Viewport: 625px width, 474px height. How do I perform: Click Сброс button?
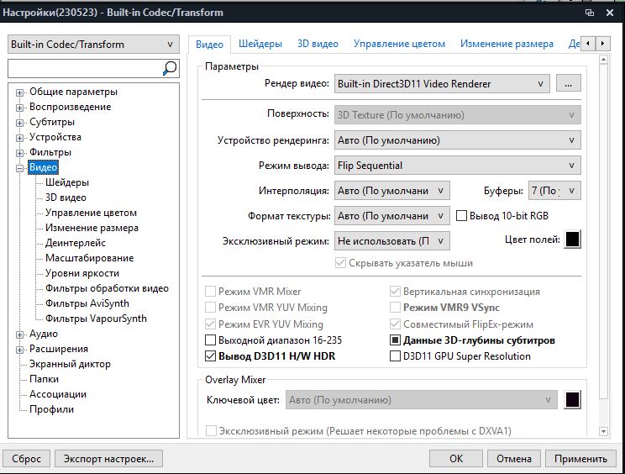(x=26, y=459)
